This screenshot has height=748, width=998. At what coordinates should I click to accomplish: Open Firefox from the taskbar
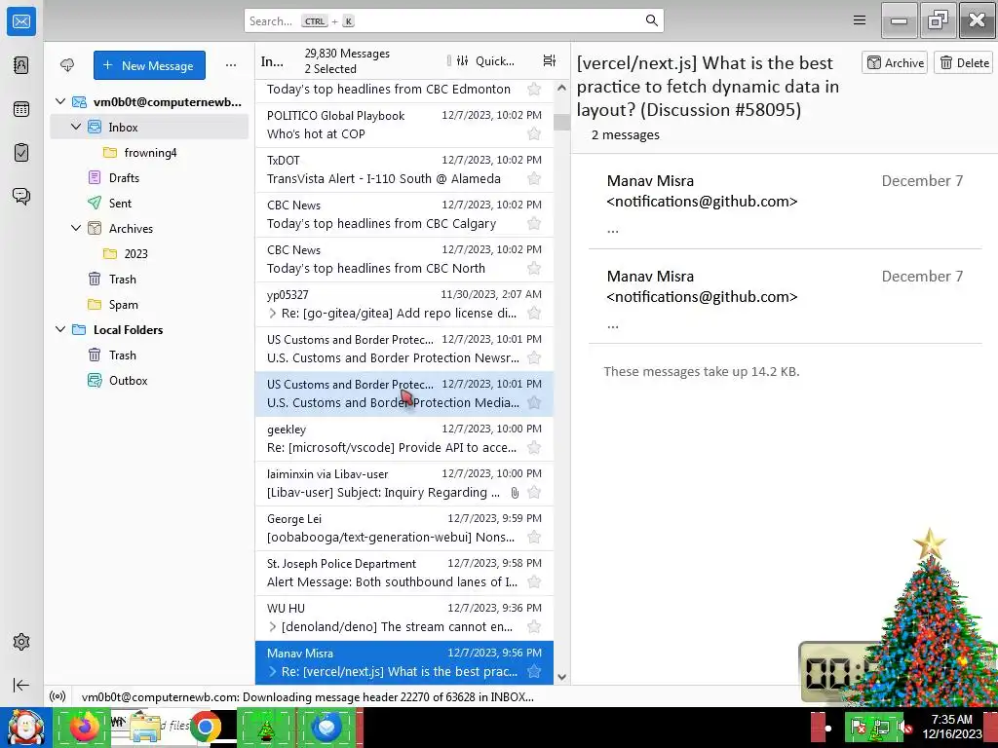pyautogui.click(x=82, y=727)
